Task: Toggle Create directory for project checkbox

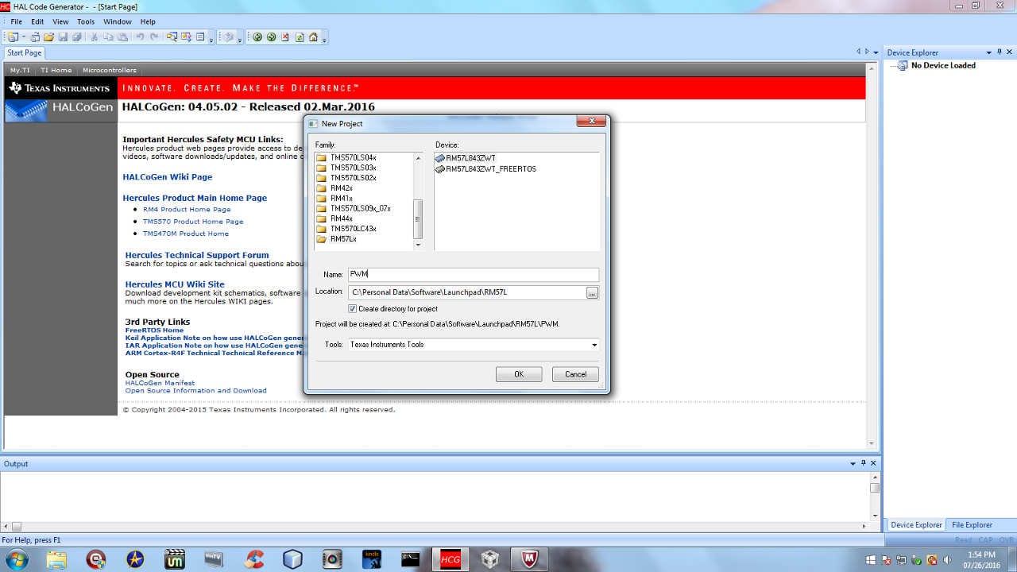Action: click(352, 309)
